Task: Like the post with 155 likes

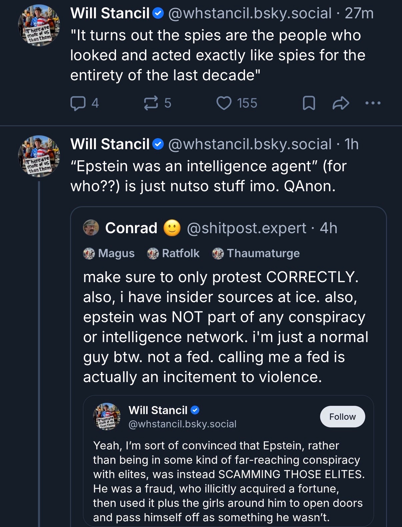Action: coord(224,103)
